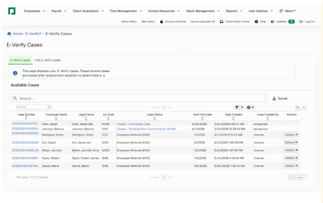Open Actions dropdown for Garcia, Maria
Screen dimensions: 323x203
pos(291,166)
